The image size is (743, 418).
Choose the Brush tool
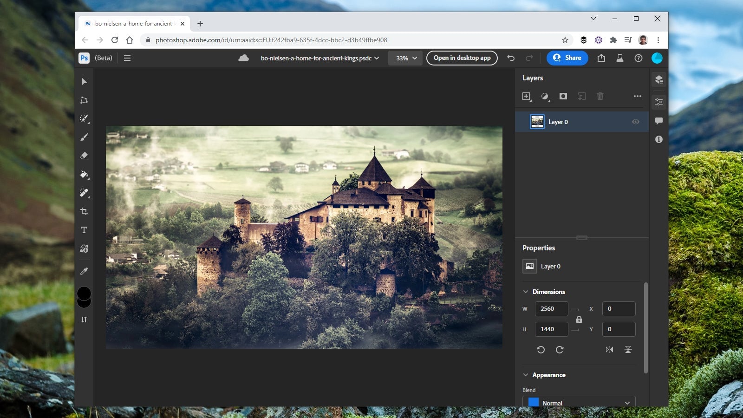coord(84,137)
